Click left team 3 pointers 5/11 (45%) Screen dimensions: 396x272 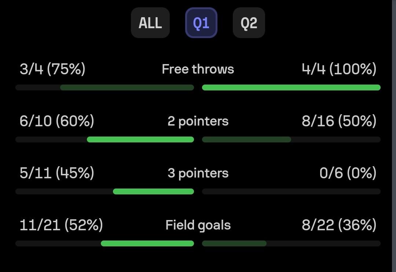pos(57,173)
